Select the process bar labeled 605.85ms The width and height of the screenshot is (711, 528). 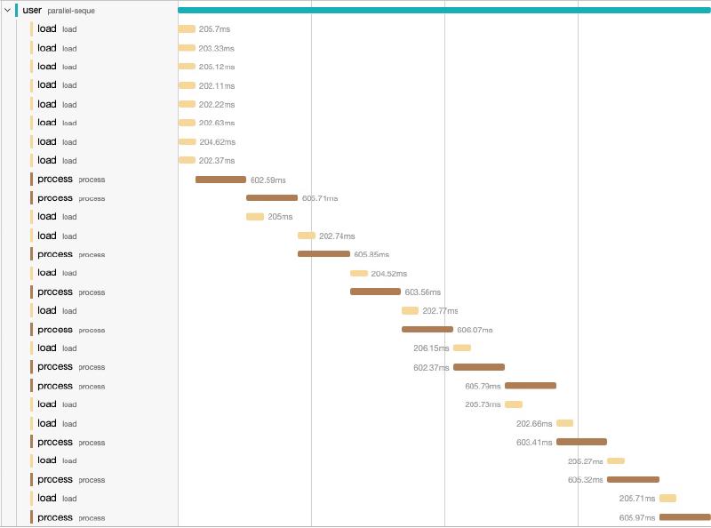(x=324, y=254)
